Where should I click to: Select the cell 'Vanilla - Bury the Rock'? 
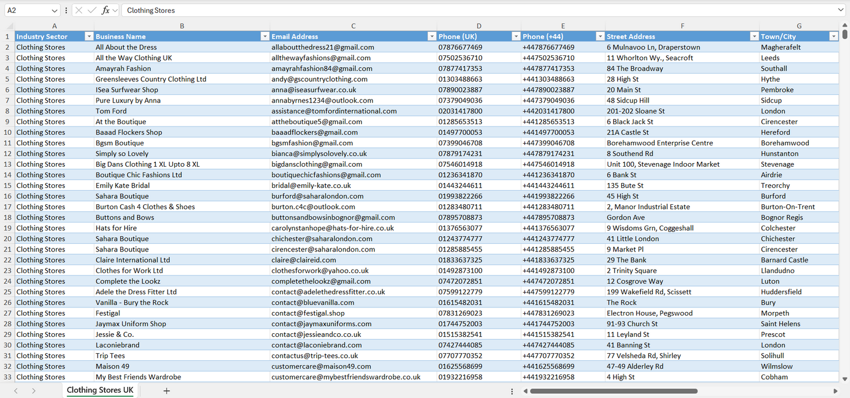pos(182,303)
